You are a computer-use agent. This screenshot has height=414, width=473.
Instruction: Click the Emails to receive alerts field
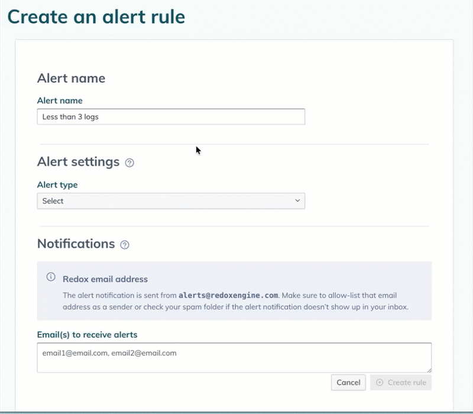(x=235, y=357)
